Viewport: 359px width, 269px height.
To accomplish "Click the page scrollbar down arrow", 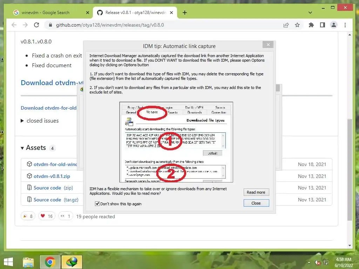I will [350, 246].
